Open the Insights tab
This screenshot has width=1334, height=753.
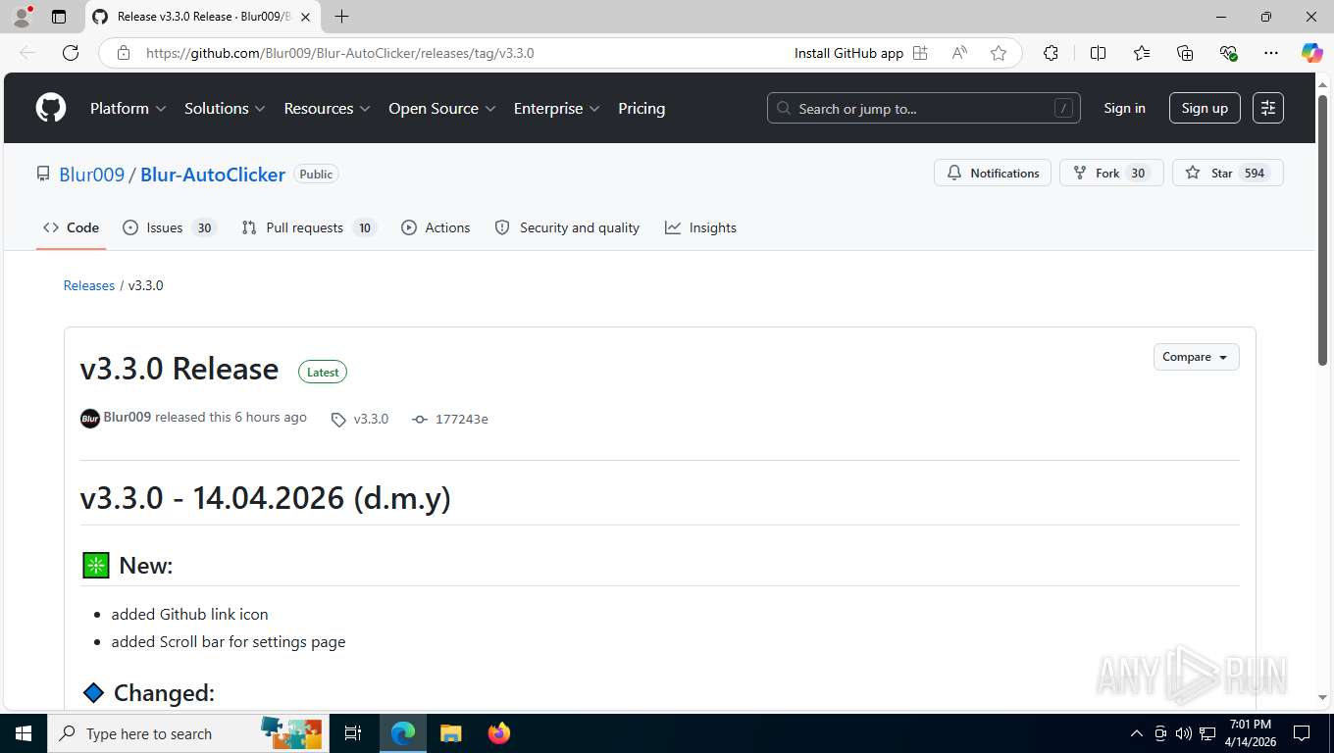(x=700, y=227)
